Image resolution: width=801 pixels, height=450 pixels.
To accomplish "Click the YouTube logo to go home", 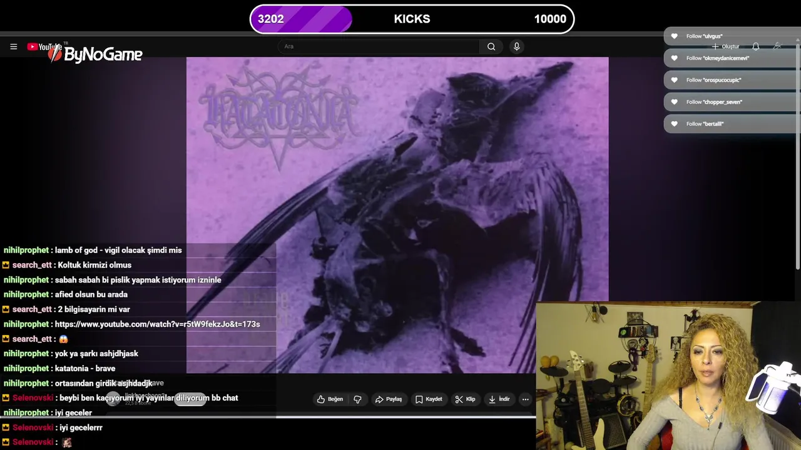I will coord(44,47).
